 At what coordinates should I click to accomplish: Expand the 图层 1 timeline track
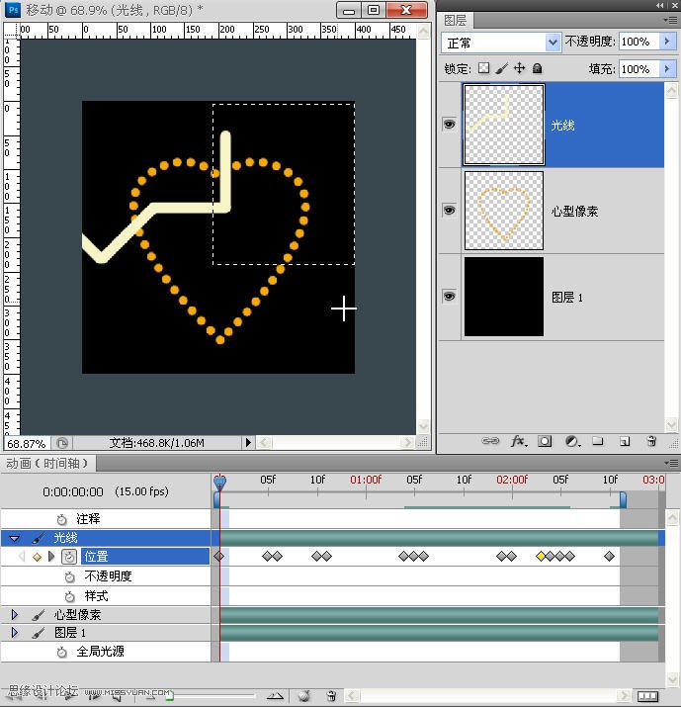(x=15, y=633)
